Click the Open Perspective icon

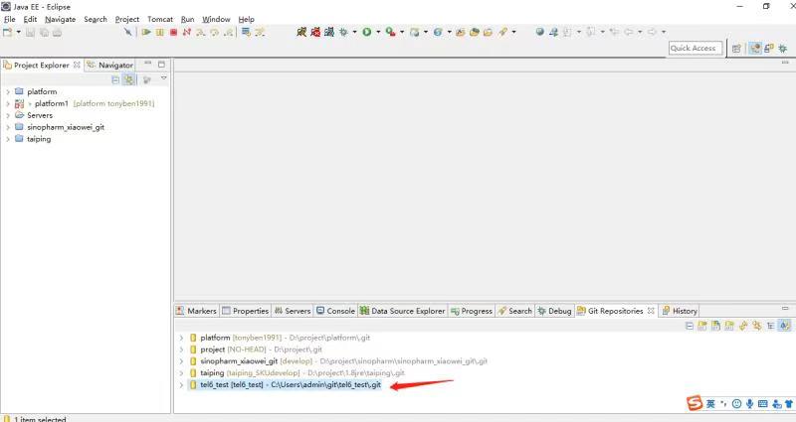point(736,48)
